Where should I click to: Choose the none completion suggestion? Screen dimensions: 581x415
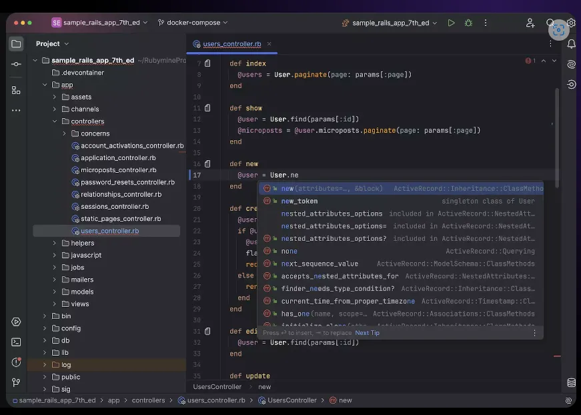pyautogui.click(x=402, y=252)
